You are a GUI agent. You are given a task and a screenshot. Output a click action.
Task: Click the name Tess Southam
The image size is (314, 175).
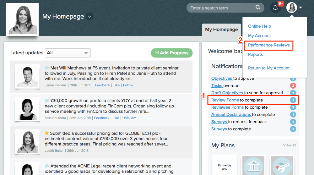click(x=55, y=118)
